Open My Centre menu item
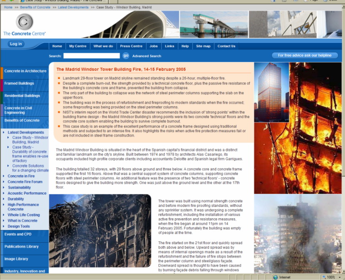The image size is (345, 280). [x=78, y=46]
